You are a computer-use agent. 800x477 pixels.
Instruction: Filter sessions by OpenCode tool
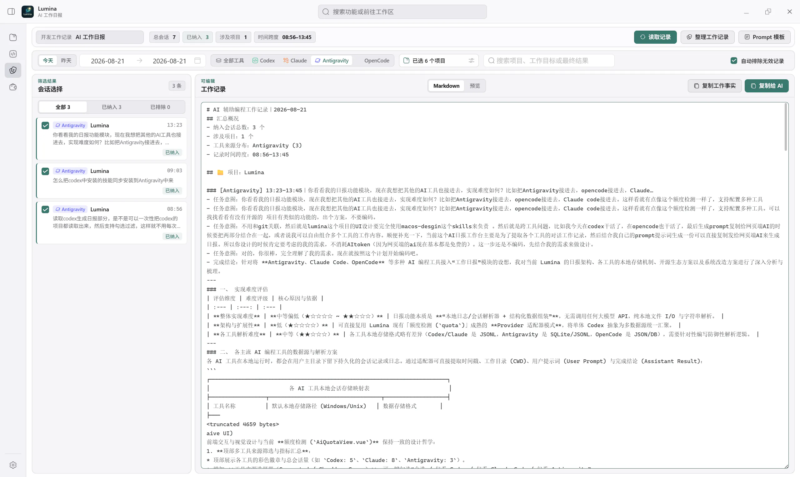pos(373,61)
